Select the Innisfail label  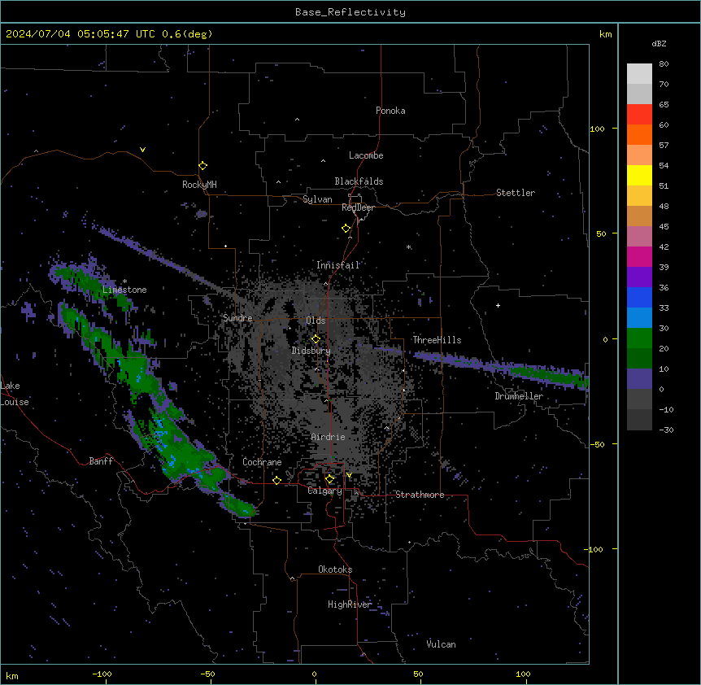[x=338, y=265]
